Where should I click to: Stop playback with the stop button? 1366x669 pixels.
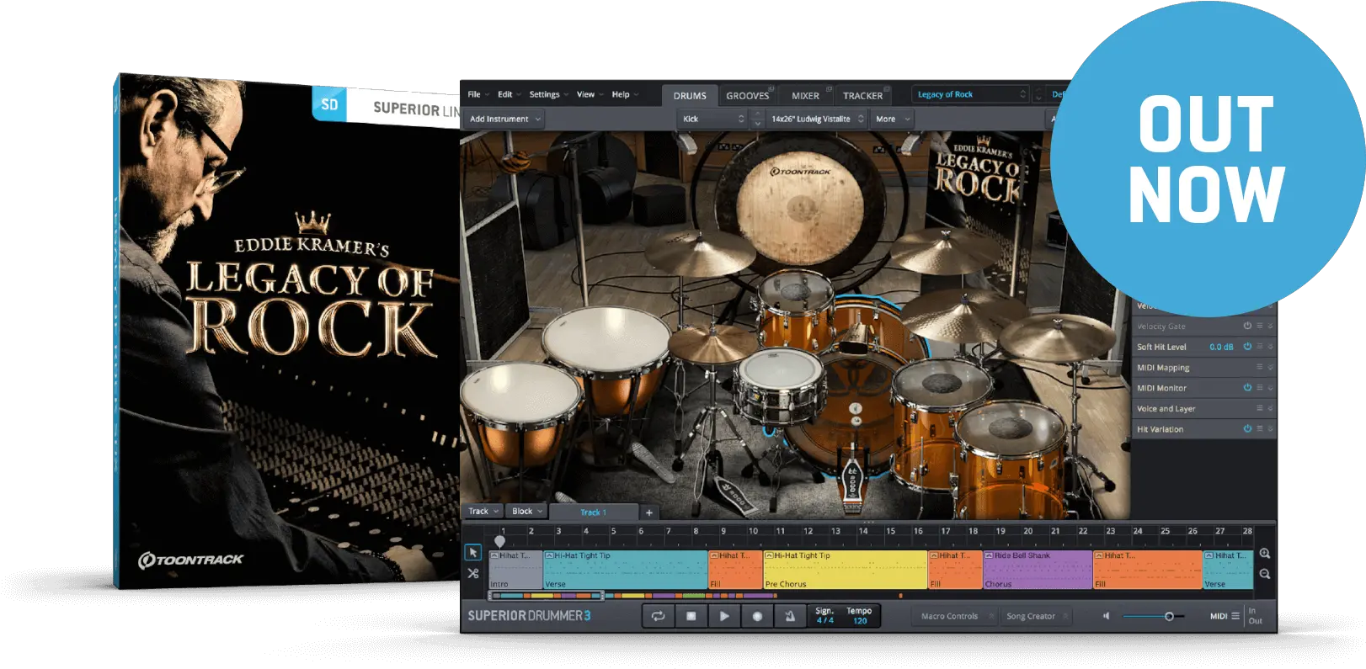[691, 616]
